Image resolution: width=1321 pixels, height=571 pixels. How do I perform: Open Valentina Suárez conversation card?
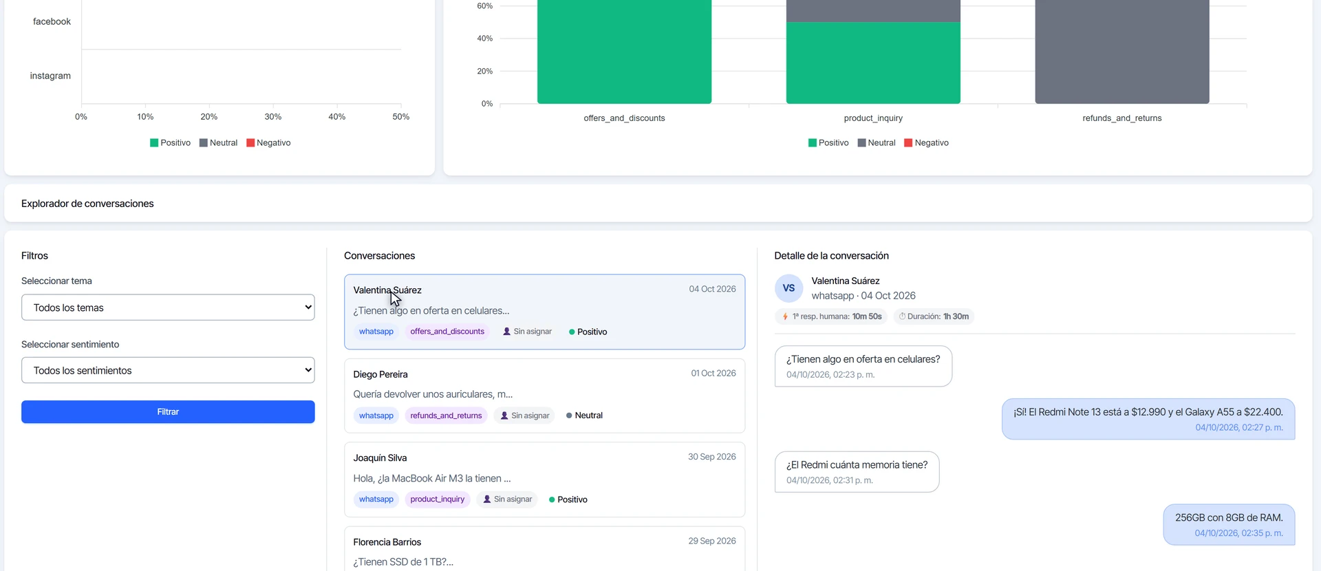point(544,312)
